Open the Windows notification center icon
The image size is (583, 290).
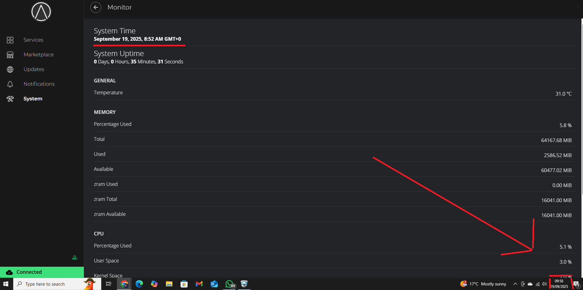[576, 284]
